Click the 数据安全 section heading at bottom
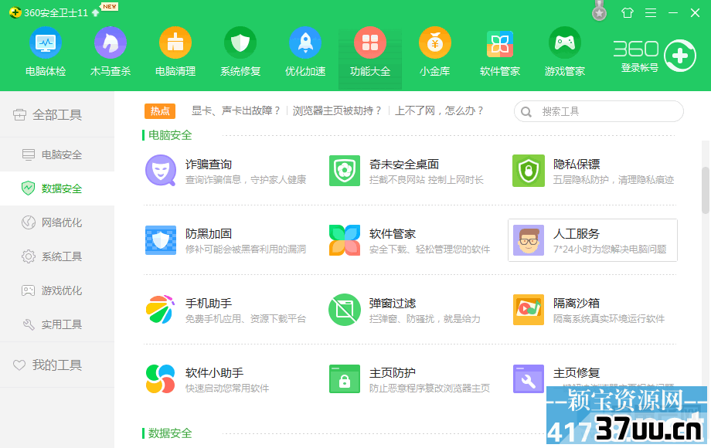 click(x=170, y=433)
